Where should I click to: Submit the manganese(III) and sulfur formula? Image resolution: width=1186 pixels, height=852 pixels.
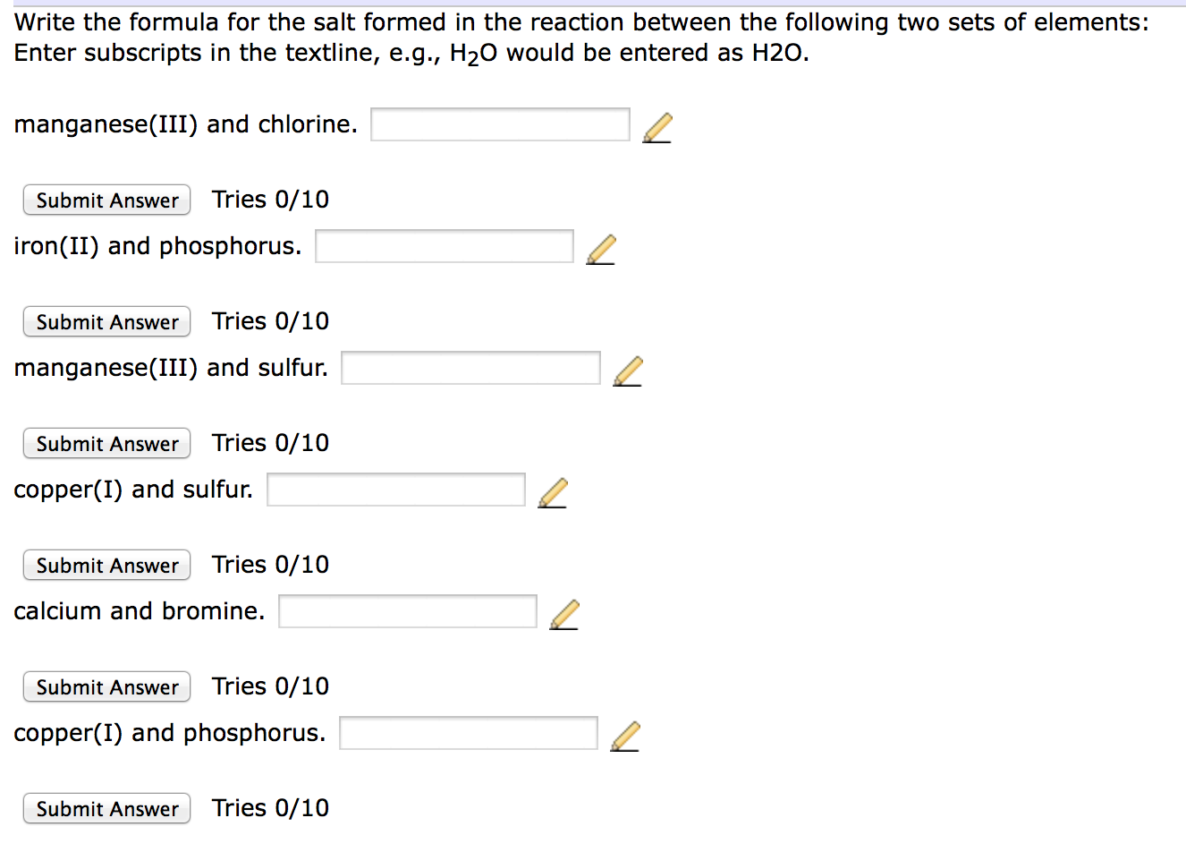pyautogui.click(x=106, y=443)
